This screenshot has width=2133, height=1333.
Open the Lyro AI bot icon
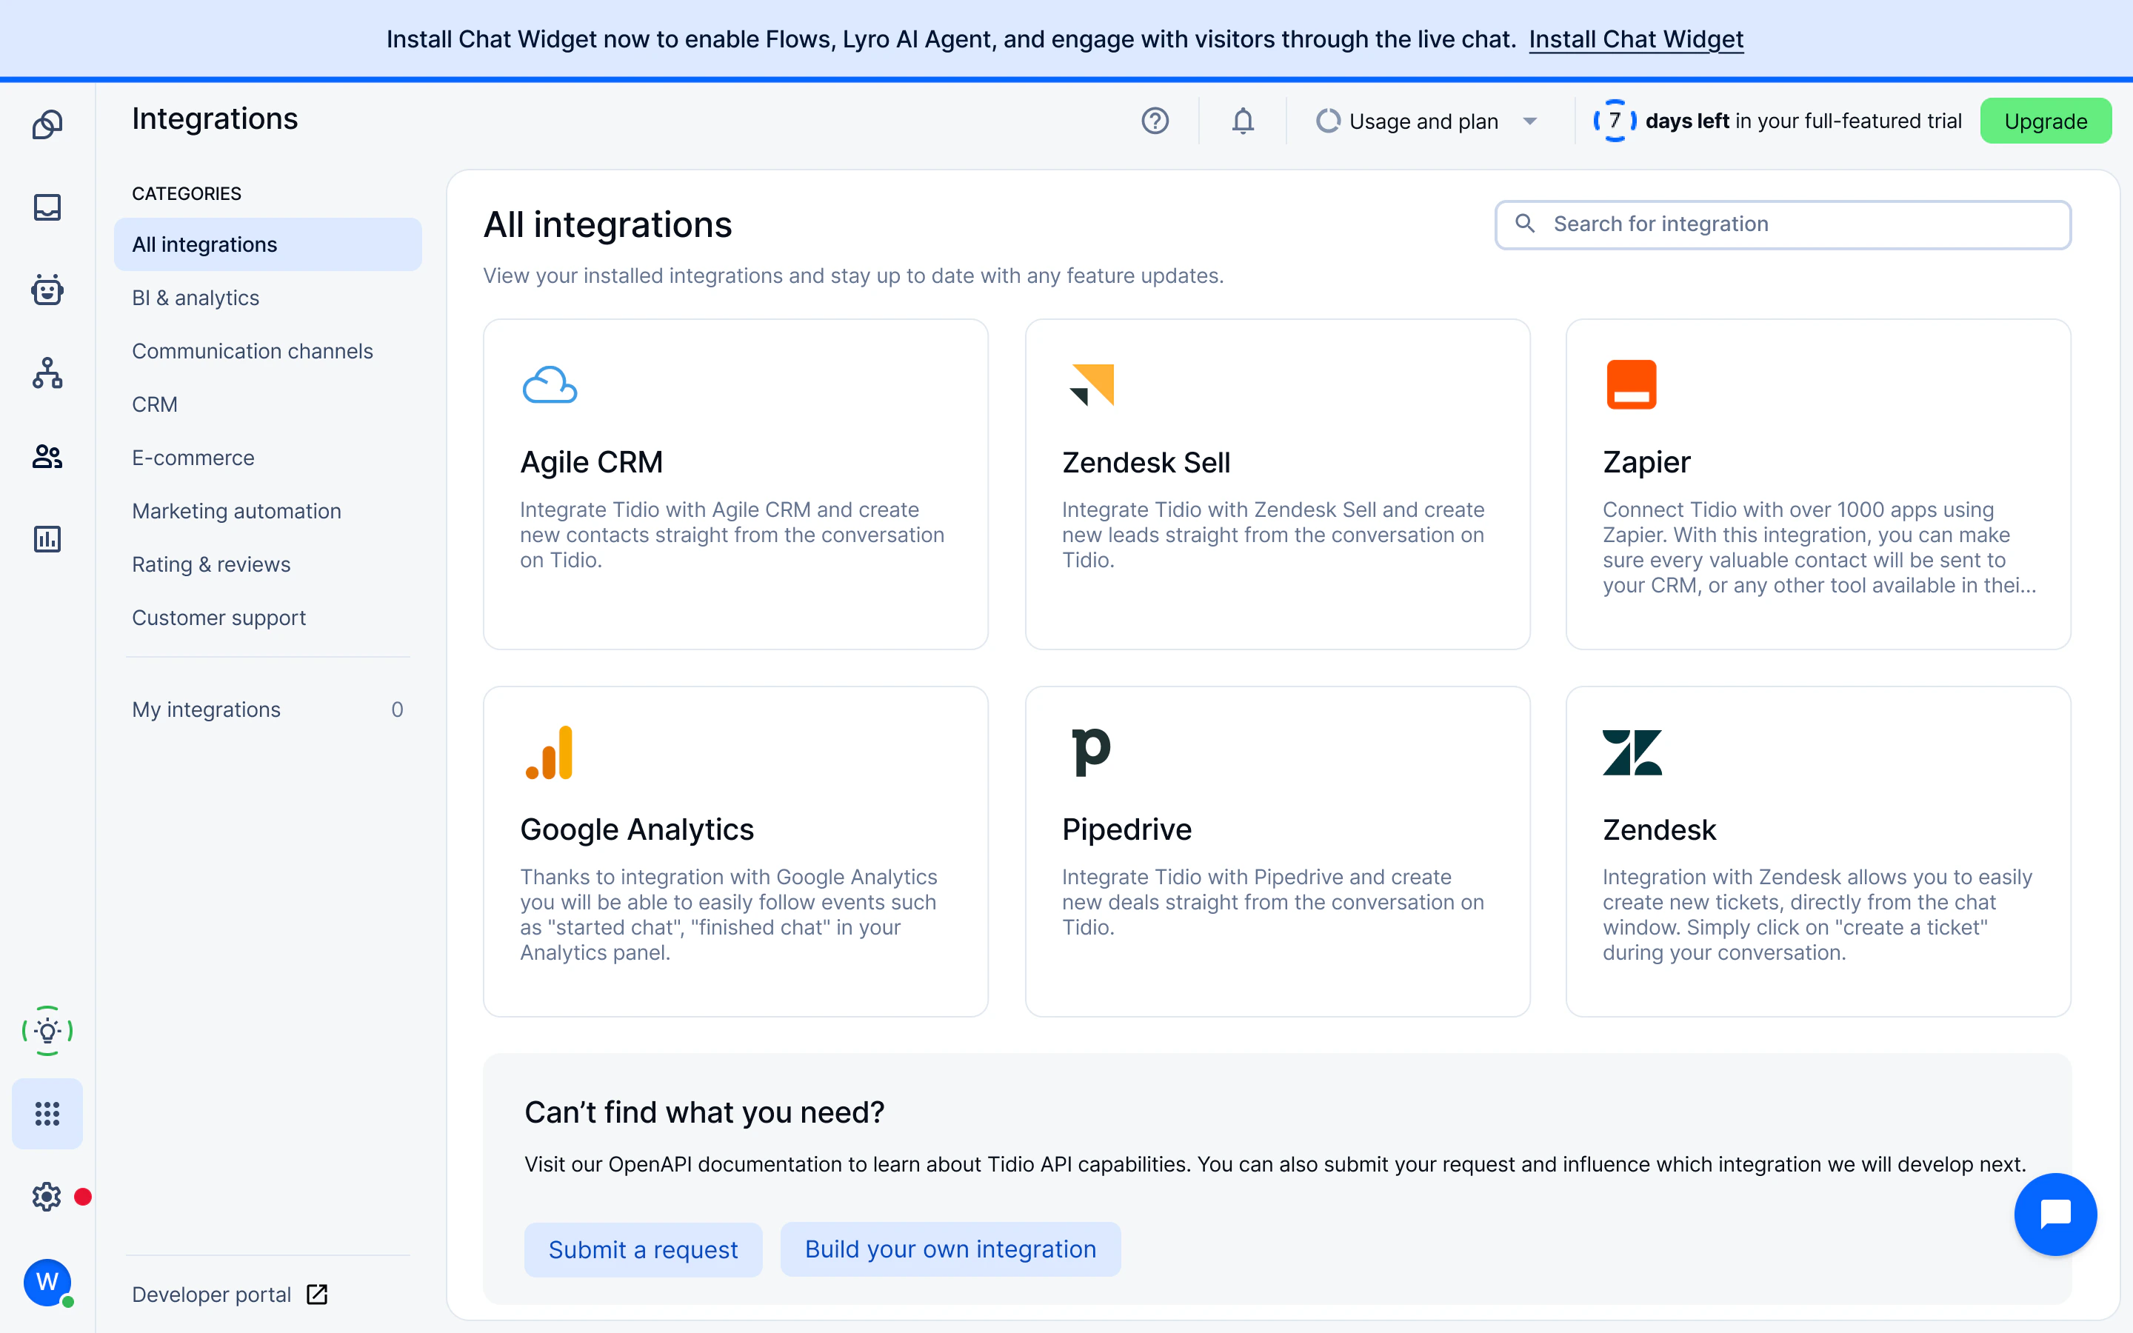47,290
